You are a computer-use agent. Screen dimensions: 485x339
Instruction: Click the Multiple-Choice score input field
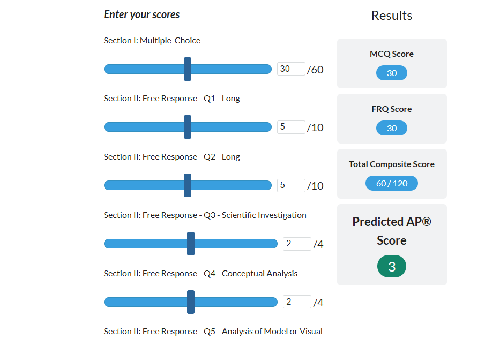click(291, 69)
